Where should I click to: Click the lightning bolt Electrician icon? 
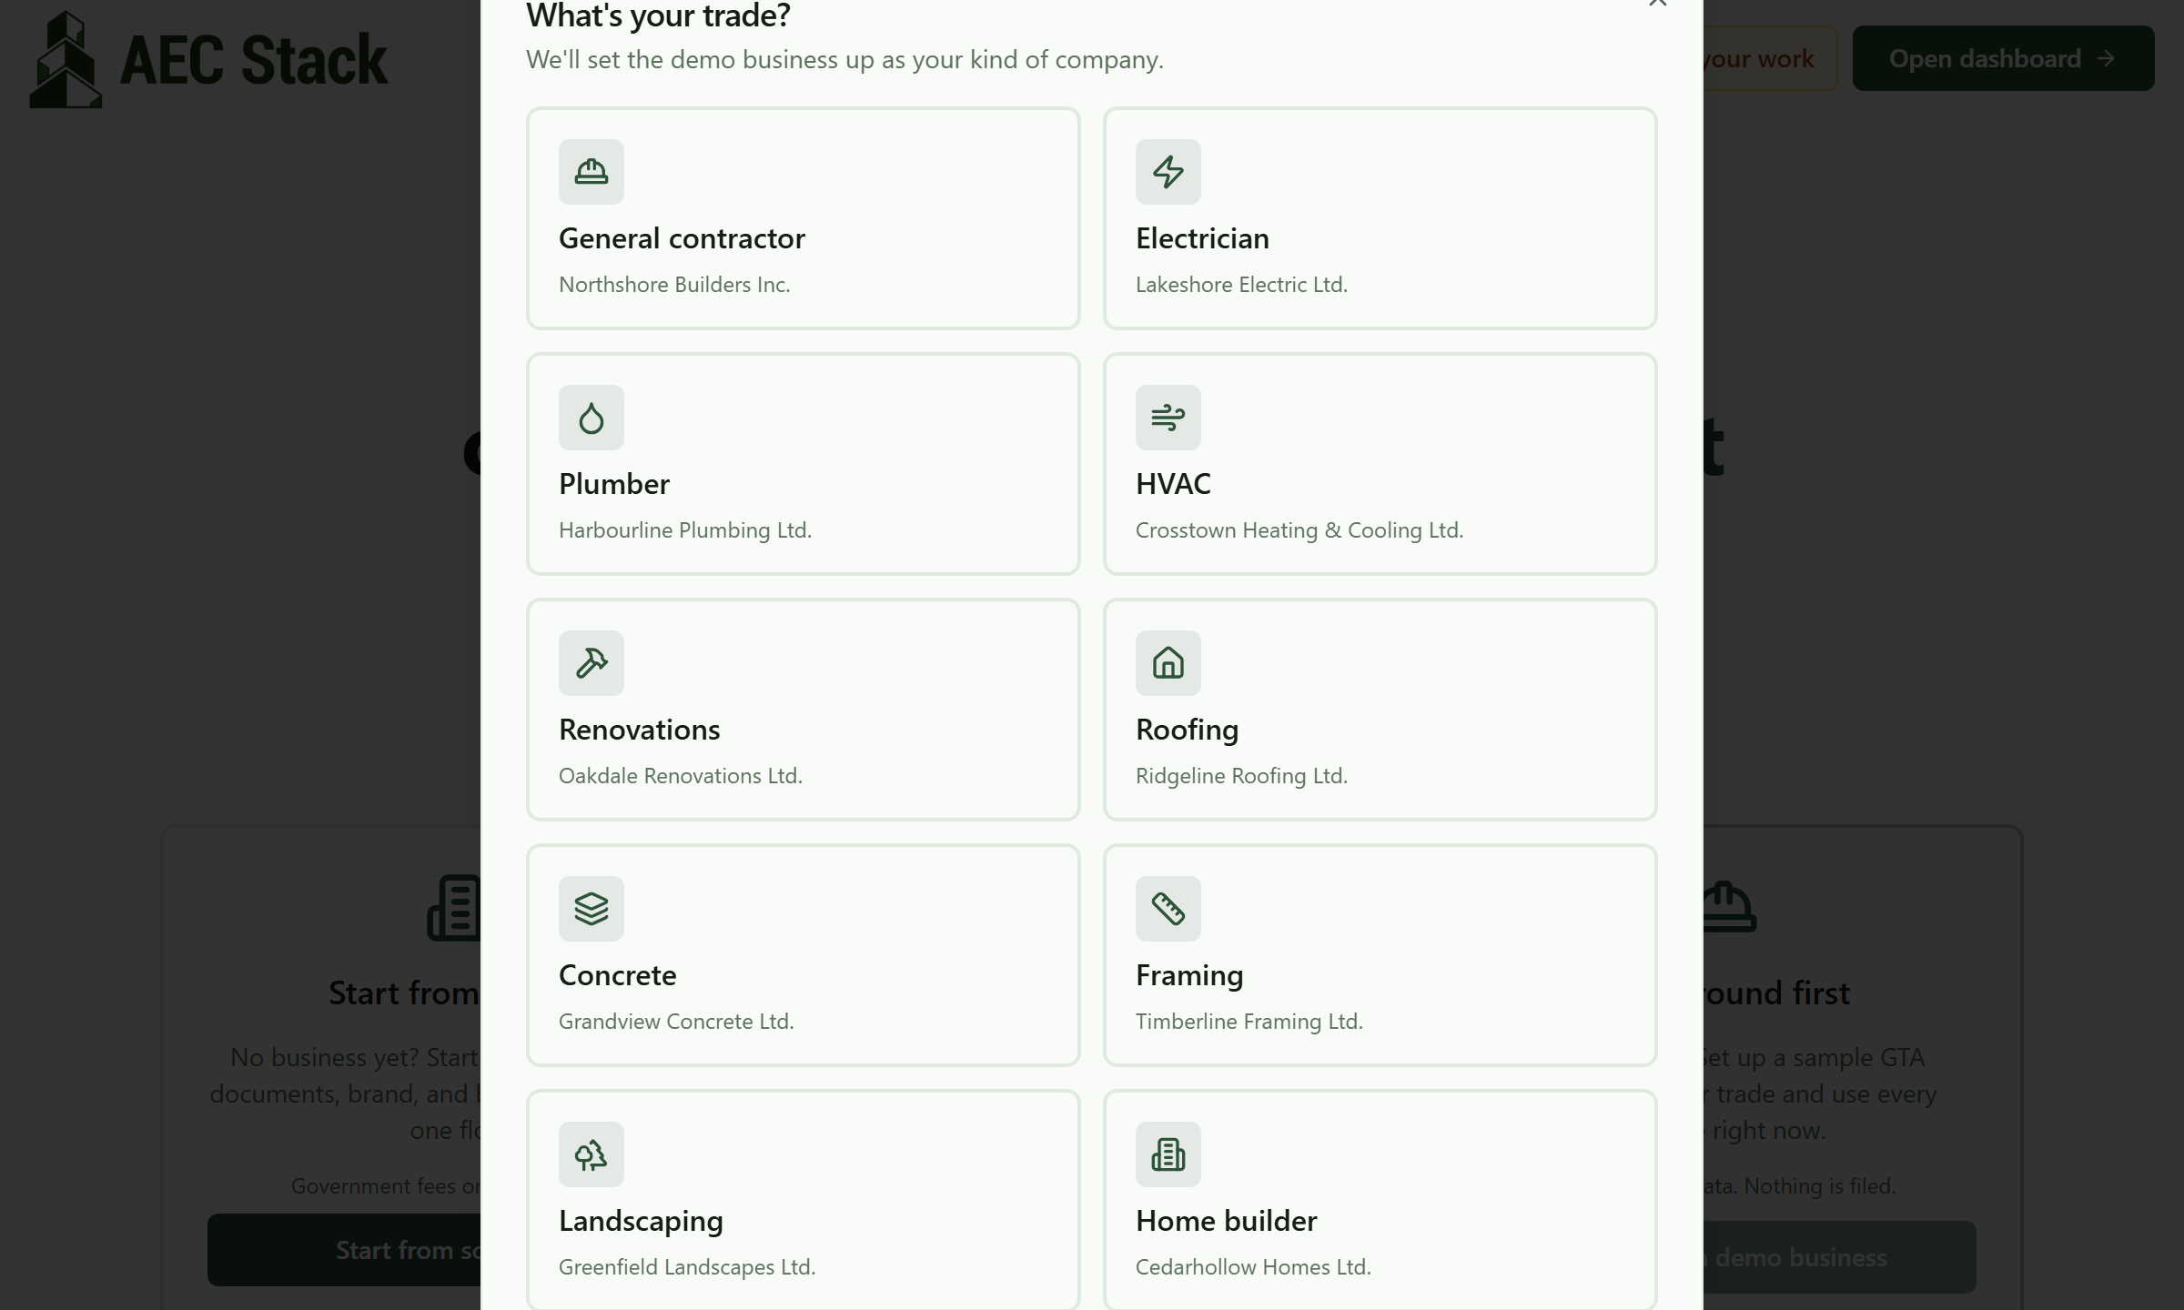1168,172
